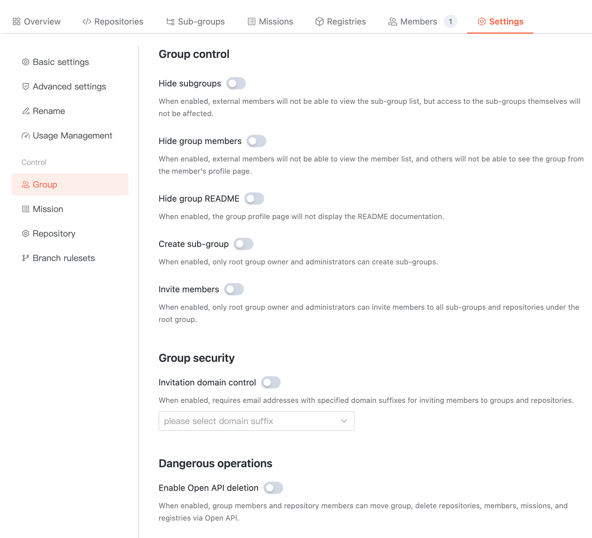Open Repository control settings
This screenshot has height=538, width=592.
coord(54,233)
